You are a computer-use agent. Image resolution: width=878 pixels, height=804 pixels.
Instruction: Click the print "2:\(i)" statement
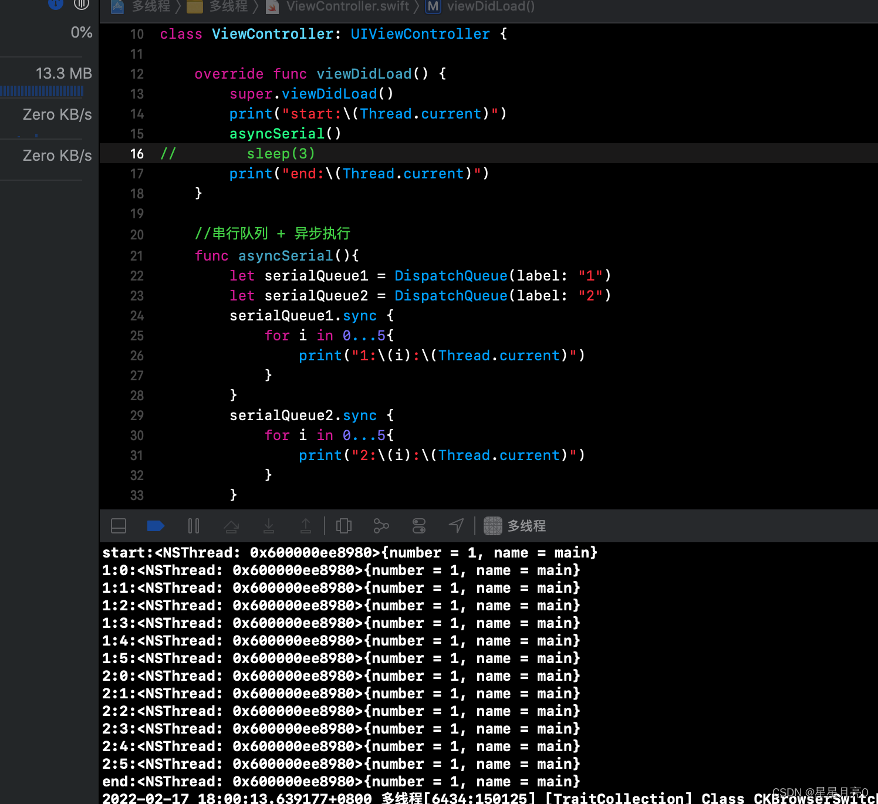pyautogui.click(x=442, y=455)
